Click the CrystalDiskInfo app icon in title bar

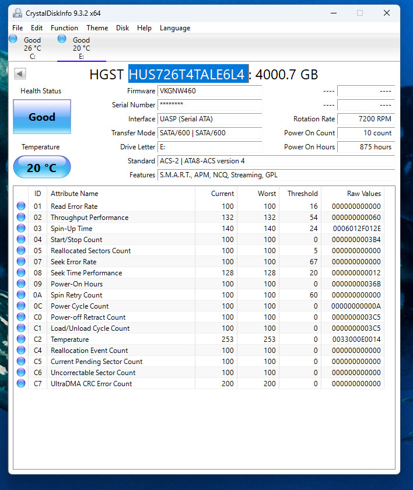[x=17, y=13]
